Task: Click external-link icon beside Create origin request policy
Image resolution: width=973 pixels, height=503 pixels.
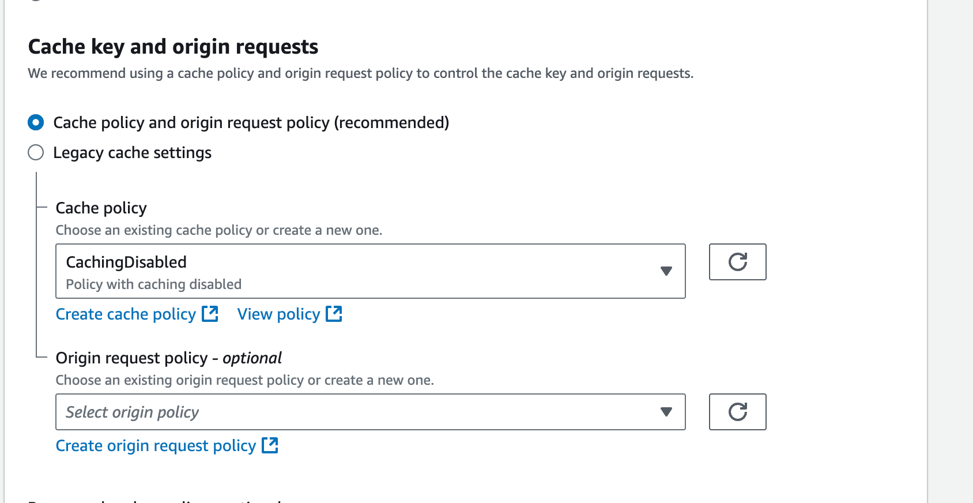Action: 270,445
